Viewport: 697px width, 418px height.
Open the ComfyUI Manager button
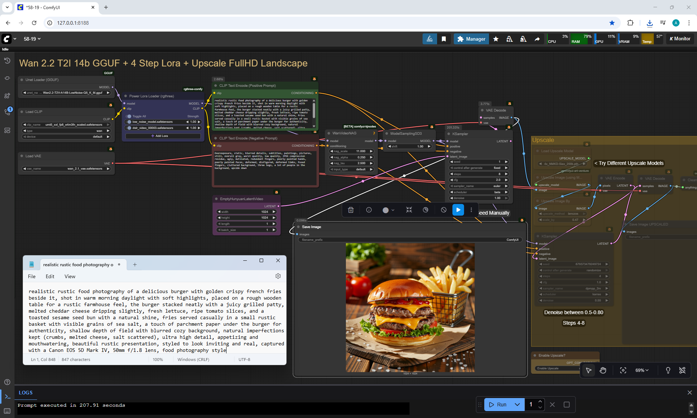(x=471, y=39)
